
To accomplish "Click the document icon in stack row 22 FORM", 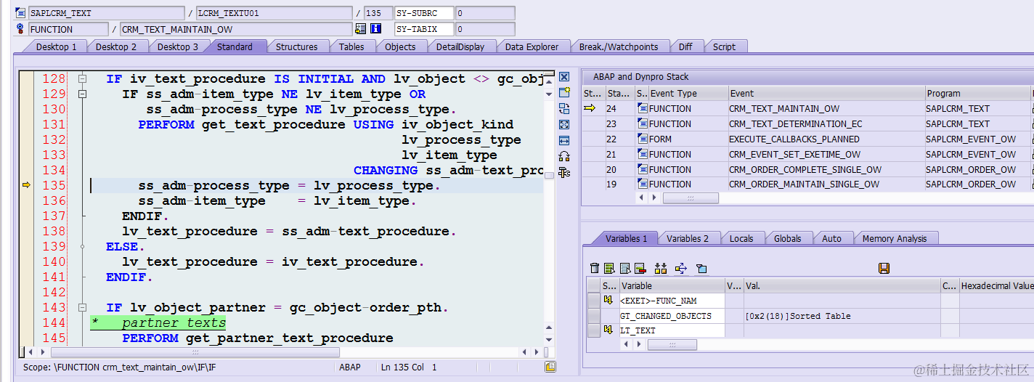I will tap(642, 139).
